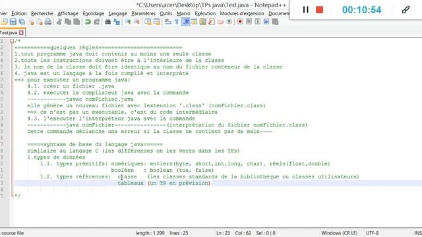Open the Exécution menu
The height and width of the screenshot is (237, 422).
[x=205, y=13]
